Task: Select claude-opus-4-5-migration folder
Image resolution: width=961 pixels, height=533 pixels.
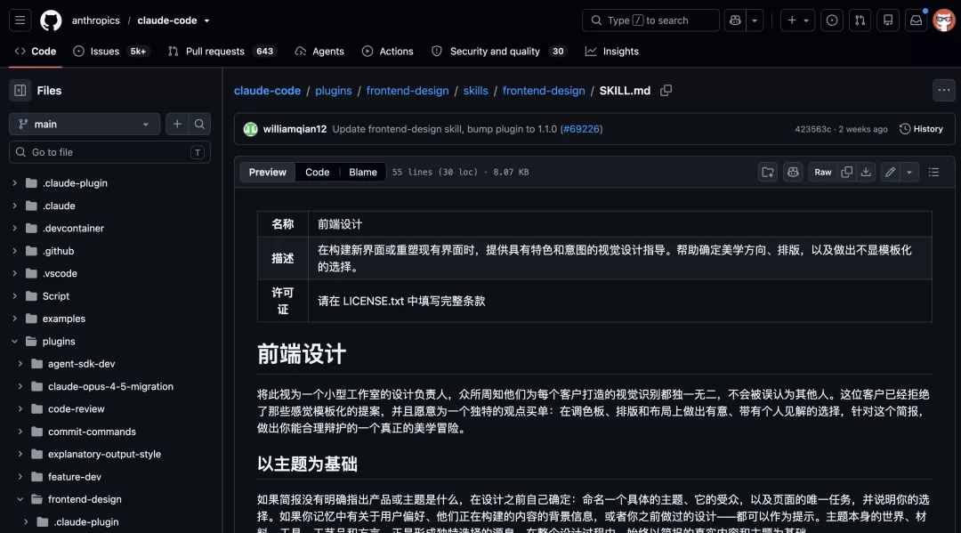Action: 110,386
